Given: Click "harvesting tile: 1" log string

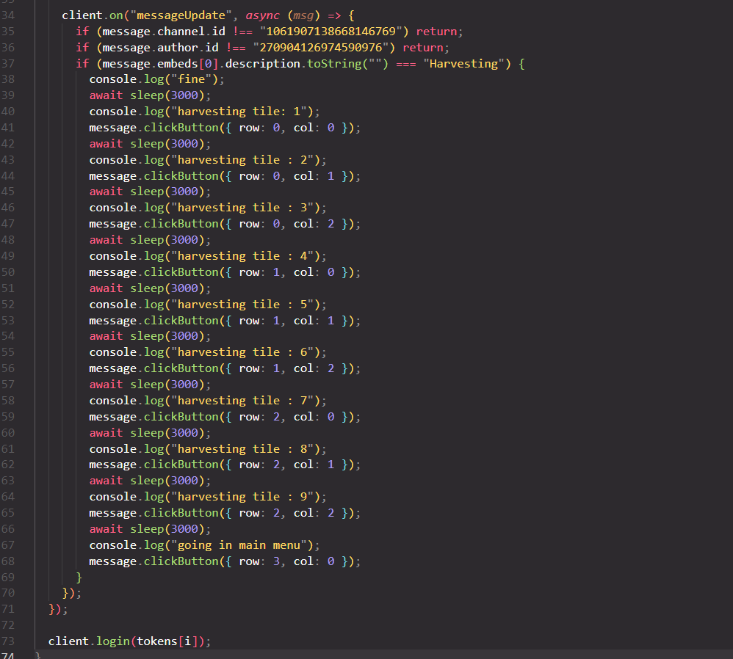Looking at the screenshot, I should coord(239,112).
